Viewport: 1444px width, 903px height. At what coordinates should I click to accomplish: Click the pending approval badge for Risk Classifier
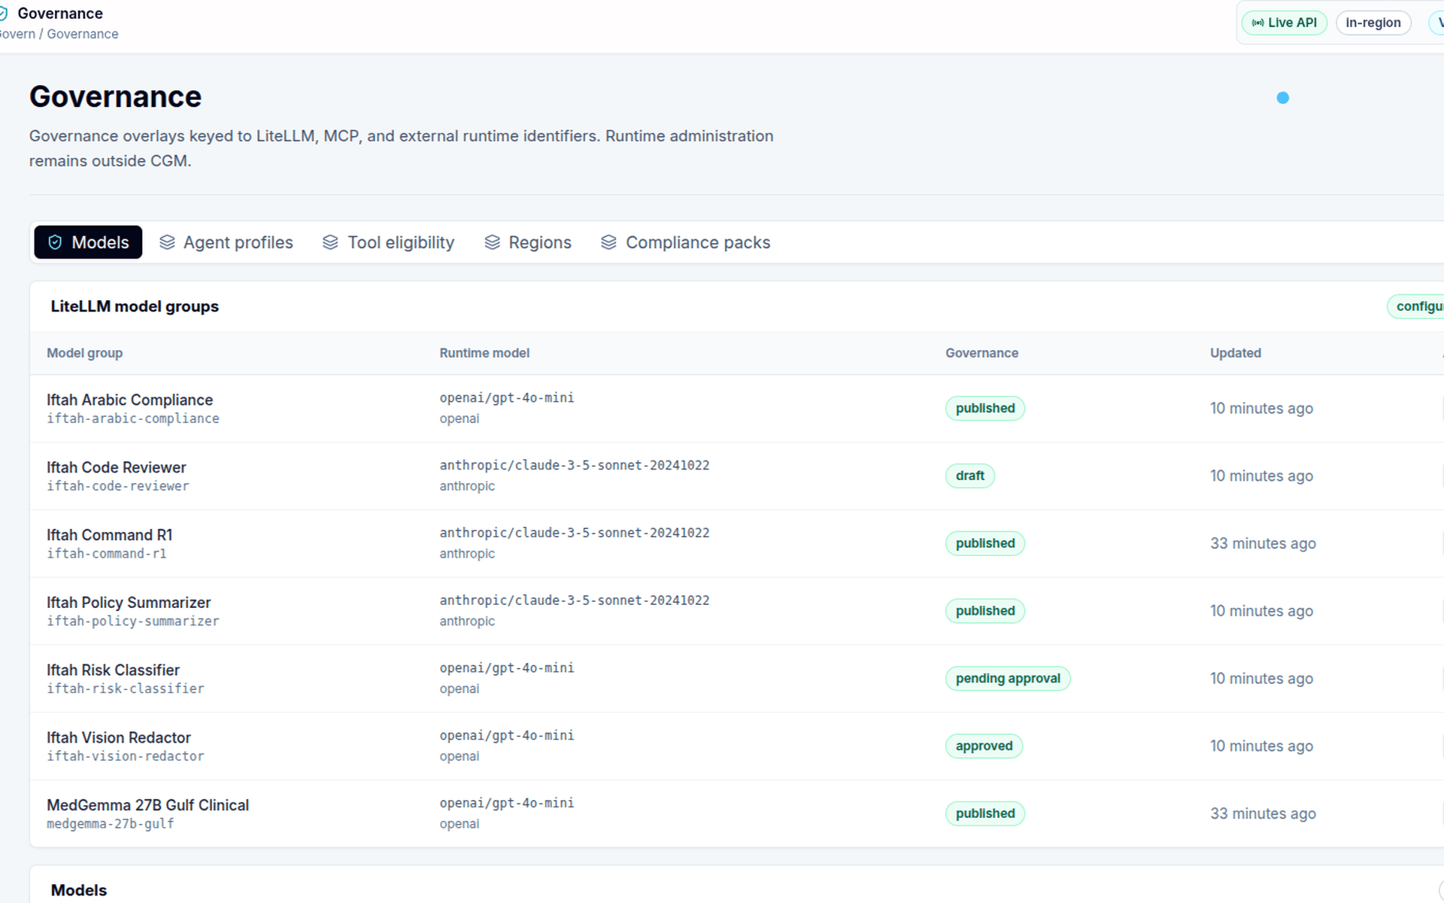(1008, 679)
